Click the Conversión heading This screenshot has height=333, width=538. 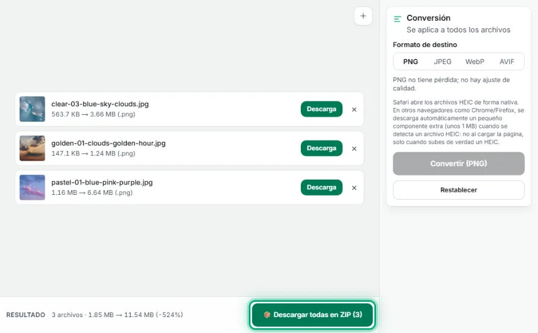(429, 18)
